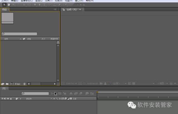Click the interpret footage icon at Project panel bottom-left

[x=3, y=83]
